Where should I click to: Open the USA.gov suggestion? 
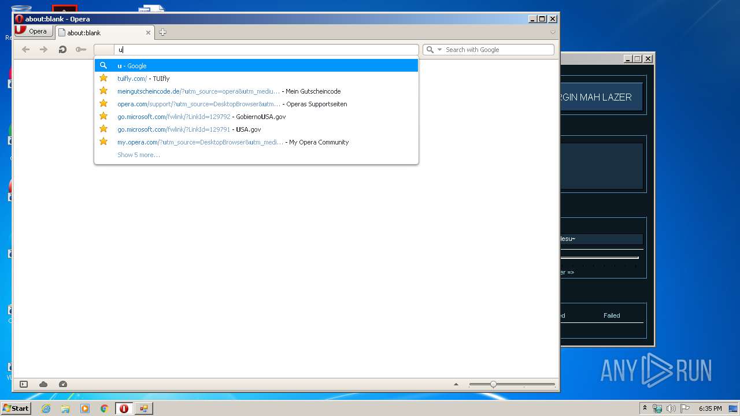256,129
